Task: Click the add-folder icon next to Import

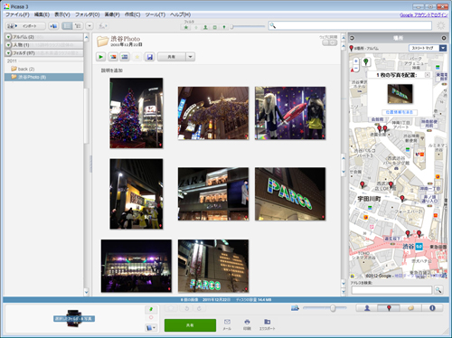Action: [53, 26]
